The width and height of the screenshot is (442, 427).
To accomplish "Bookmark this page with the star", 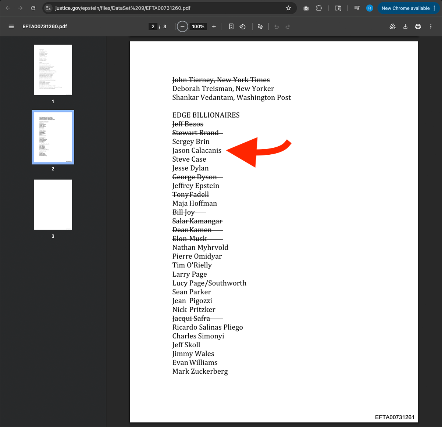I will point(289,8).
